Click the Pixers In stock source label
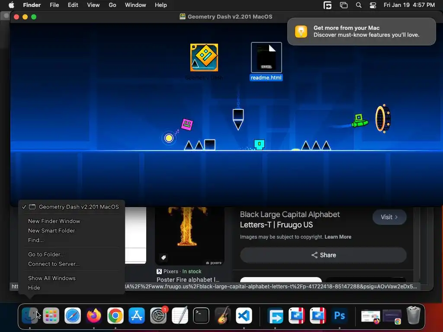Image resolution: width=443 pixels, height=332 pixels. coord(179,271)
